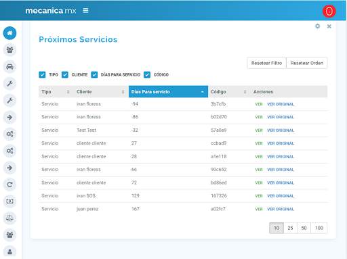Uncheck the CLIENTE column checkbox

click(65, 74)
